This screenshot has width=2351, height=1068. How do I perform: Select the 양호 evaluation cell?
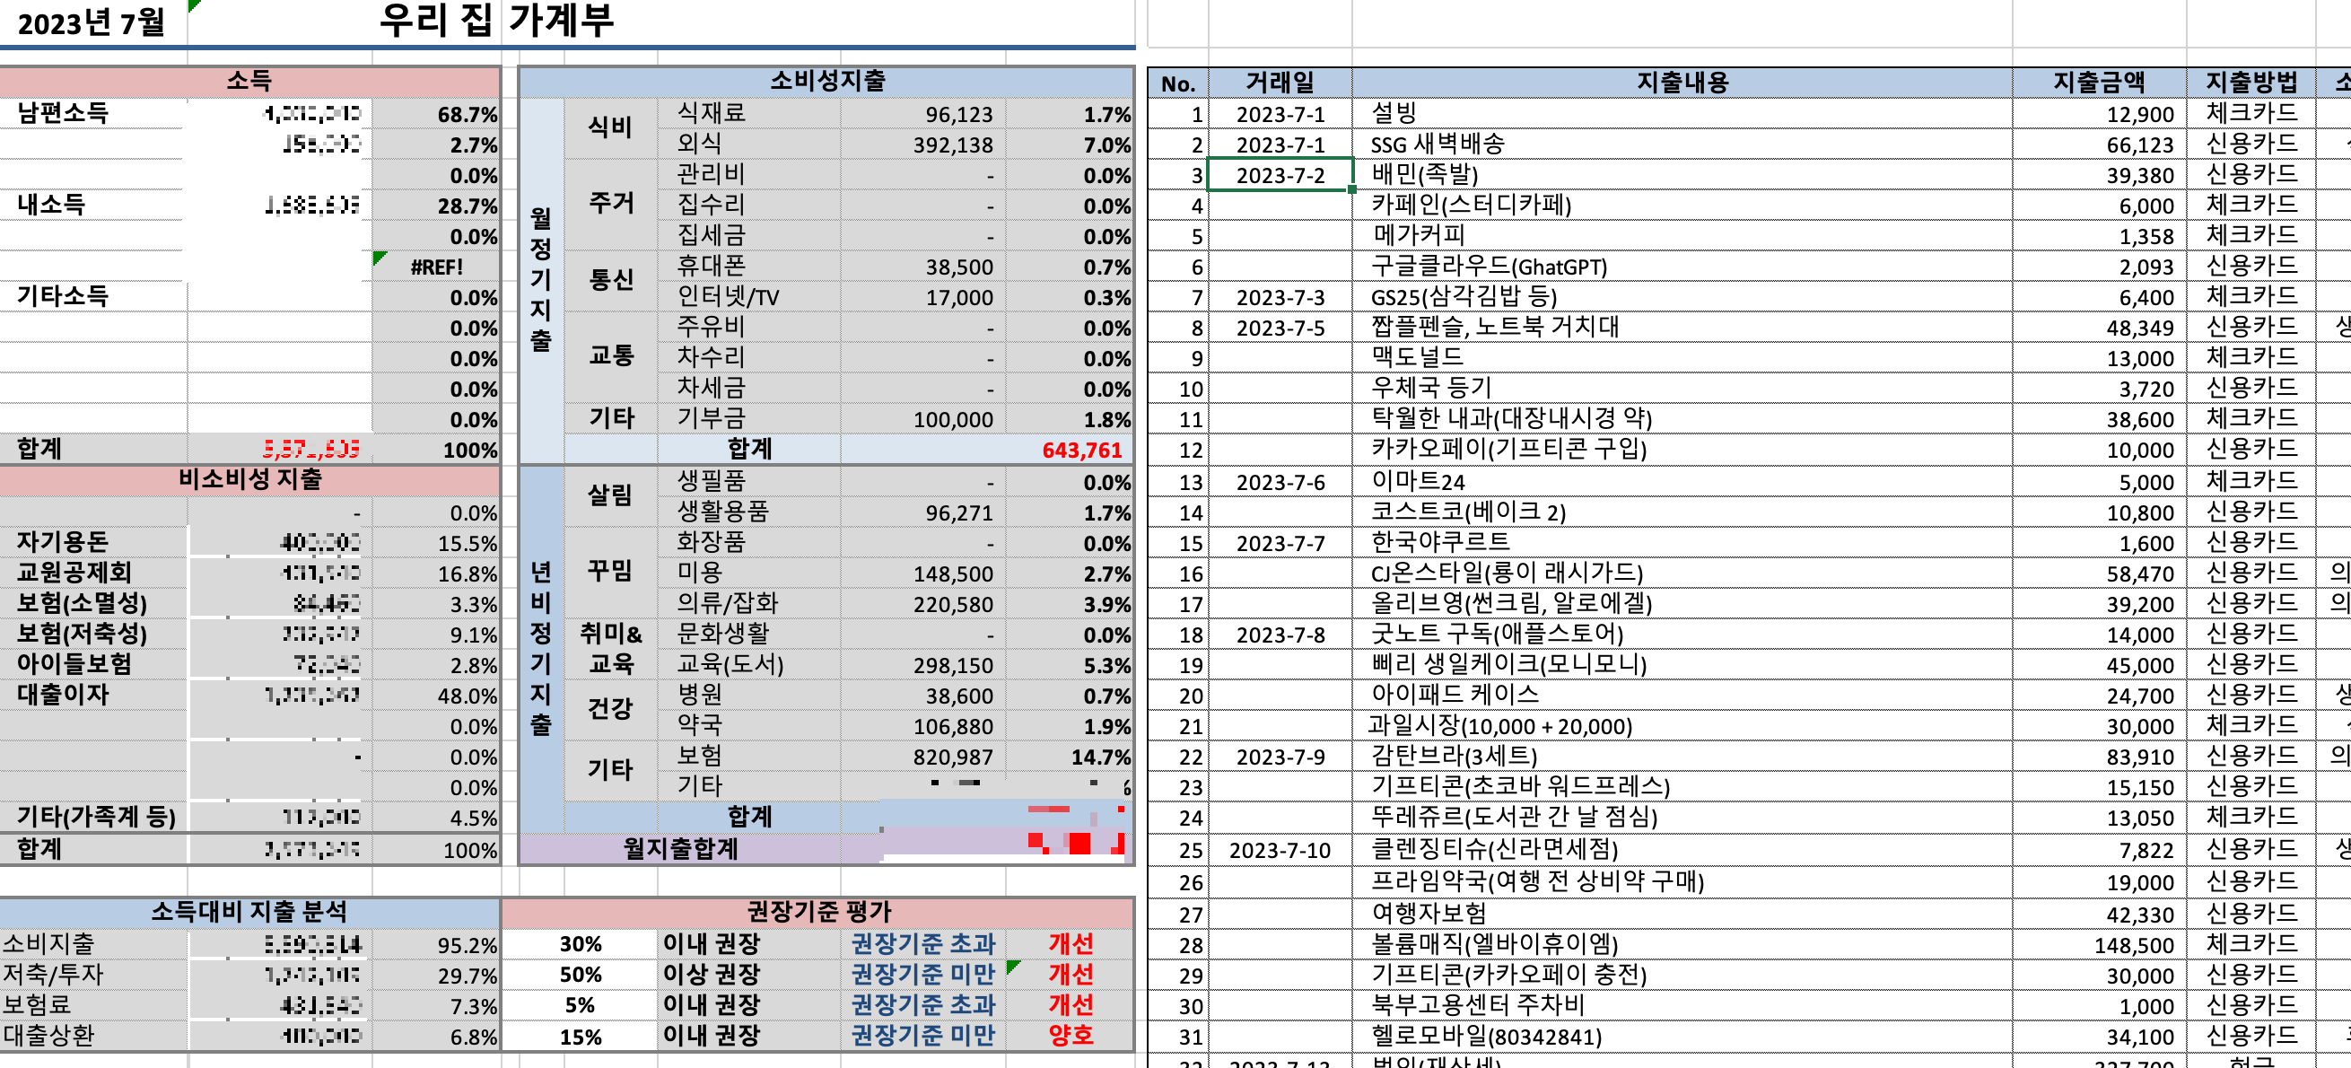pyautogui.click(x=1070, y=1035)
